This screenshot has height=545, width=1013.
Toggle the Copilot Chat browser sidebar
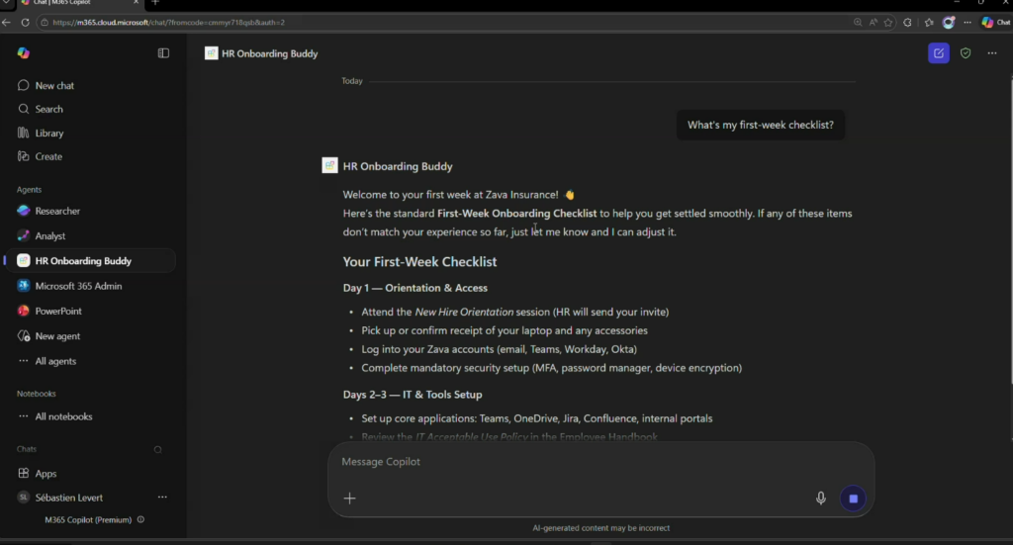coord(993,22)
